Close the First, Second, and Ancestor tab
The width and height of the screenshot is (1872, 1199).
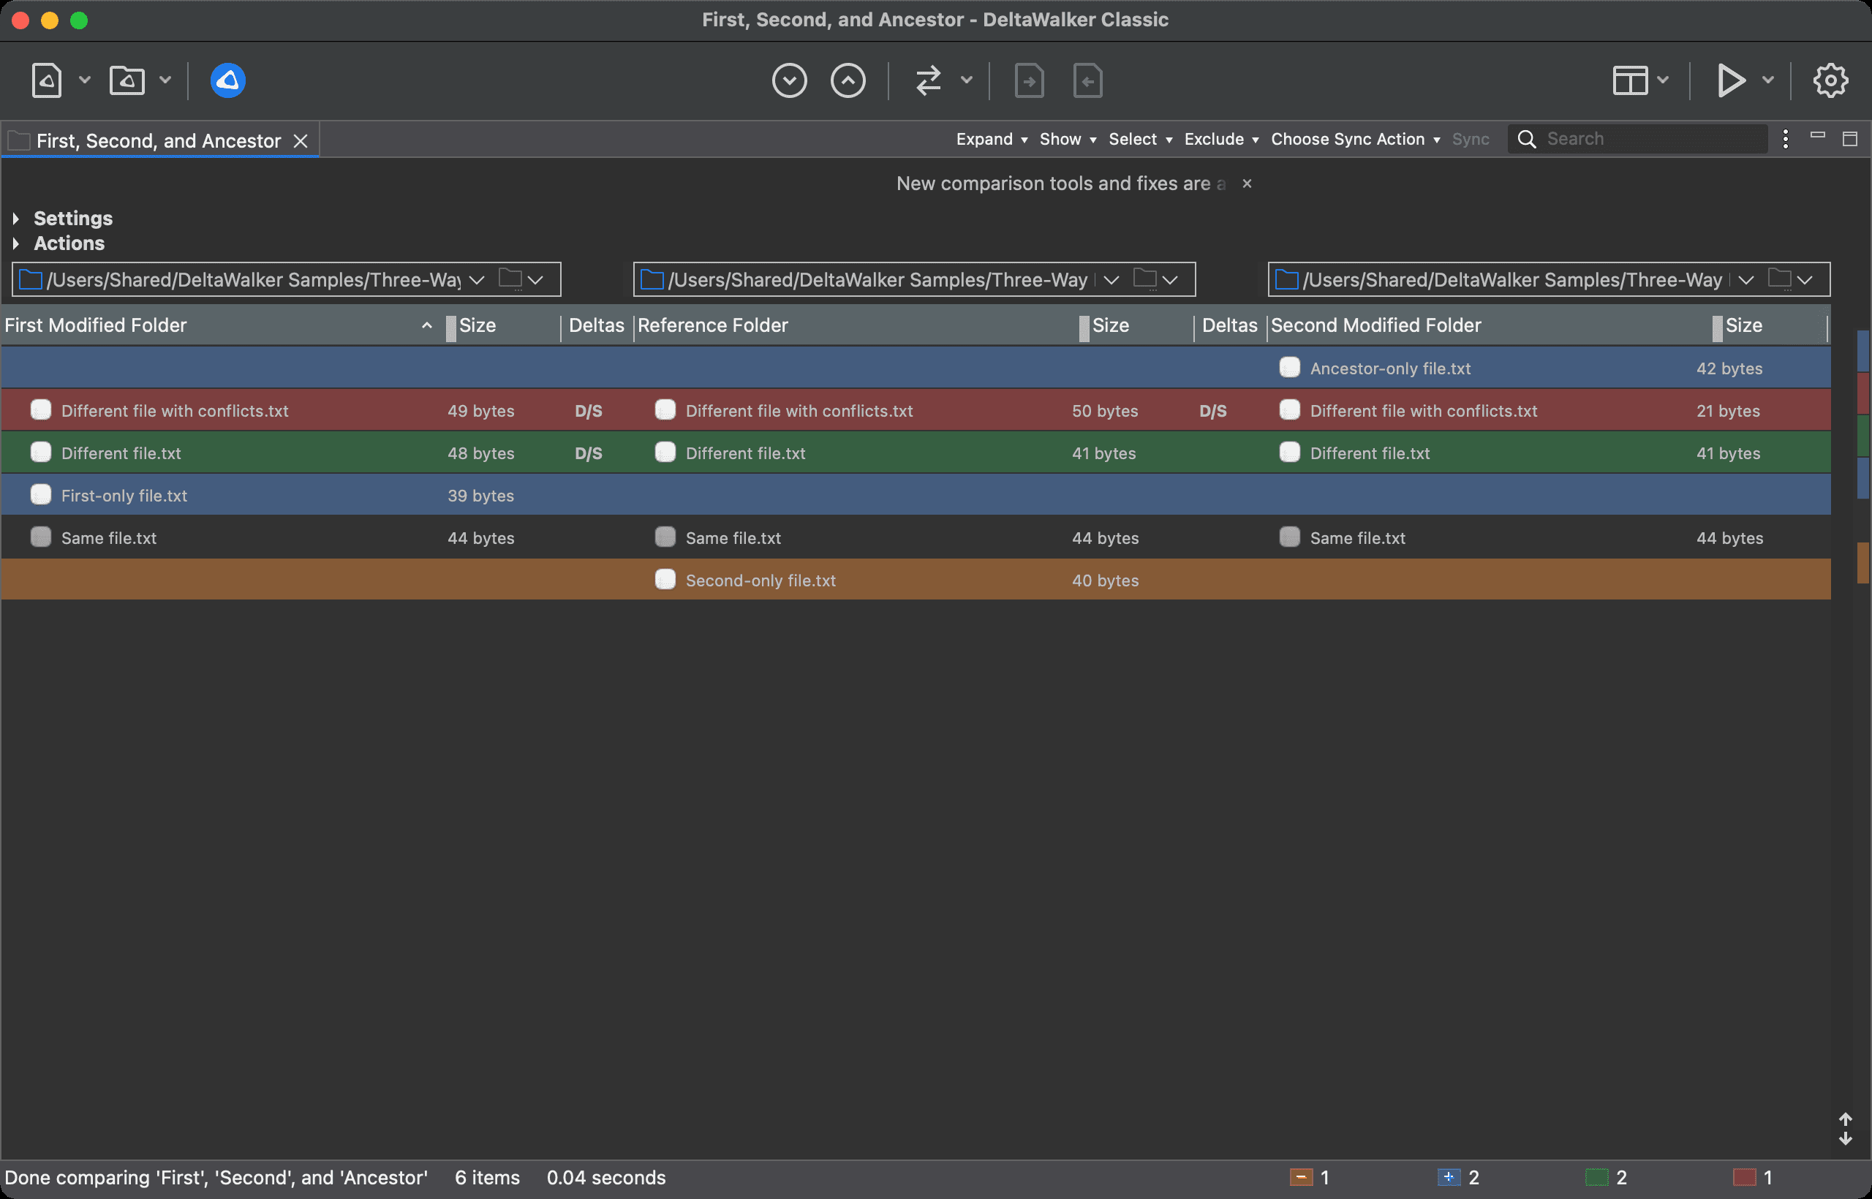click(x=301, y=141)
